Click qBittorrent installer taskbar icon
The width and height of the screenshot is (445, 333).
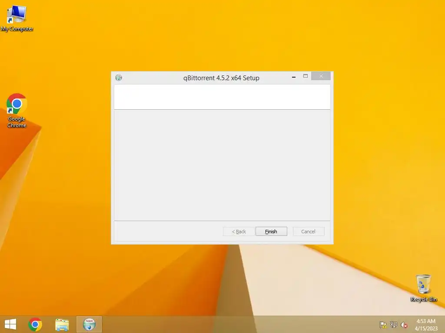pyautogui.click(x=89, y=324)
